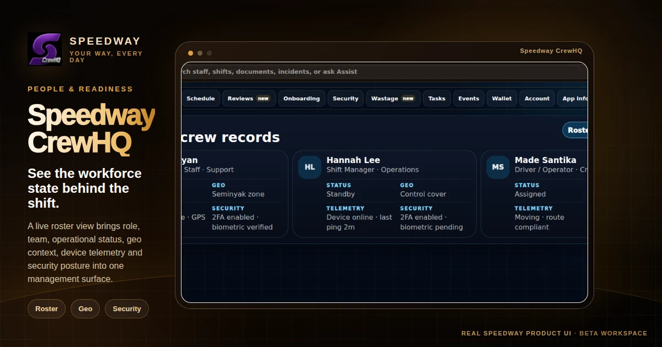
Task: Click the 'Standby' status value
Action: 340,194
